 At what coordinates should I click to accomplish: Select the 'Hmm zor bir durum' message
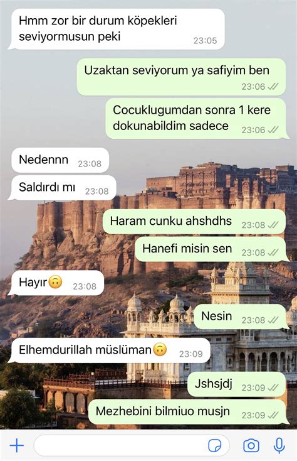pyautogui.click(x=117, y=29)
